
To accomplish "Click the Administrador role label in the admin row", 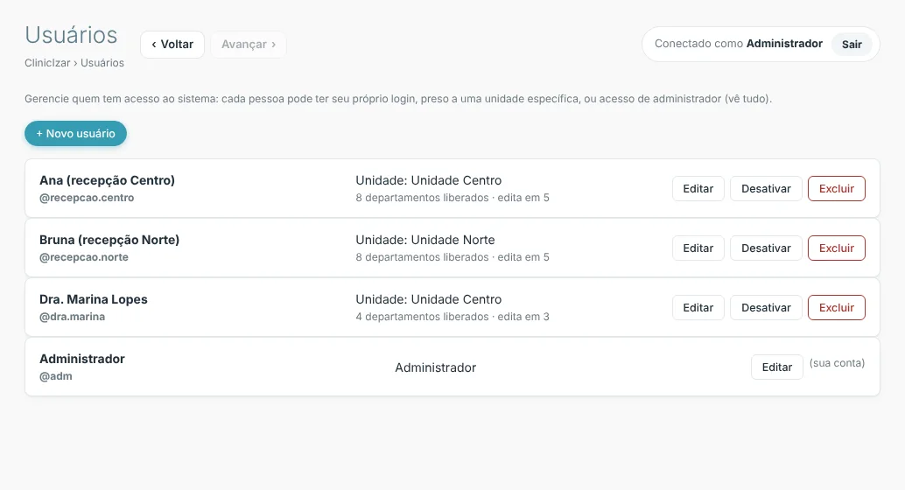I will (x=435, y=367).
